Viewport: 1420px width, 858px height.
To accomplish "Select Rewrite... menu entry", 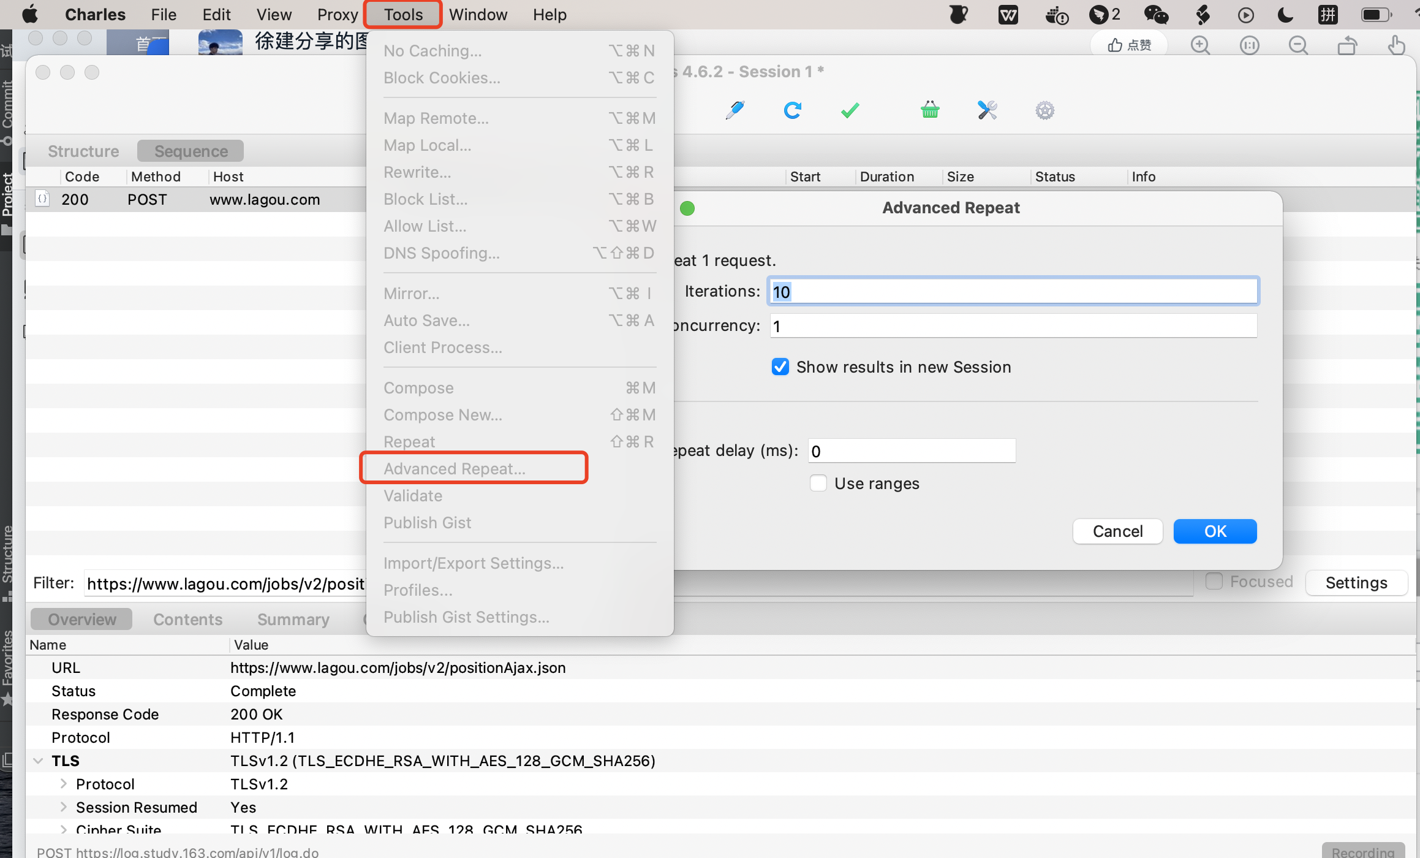I will (417, 172).
